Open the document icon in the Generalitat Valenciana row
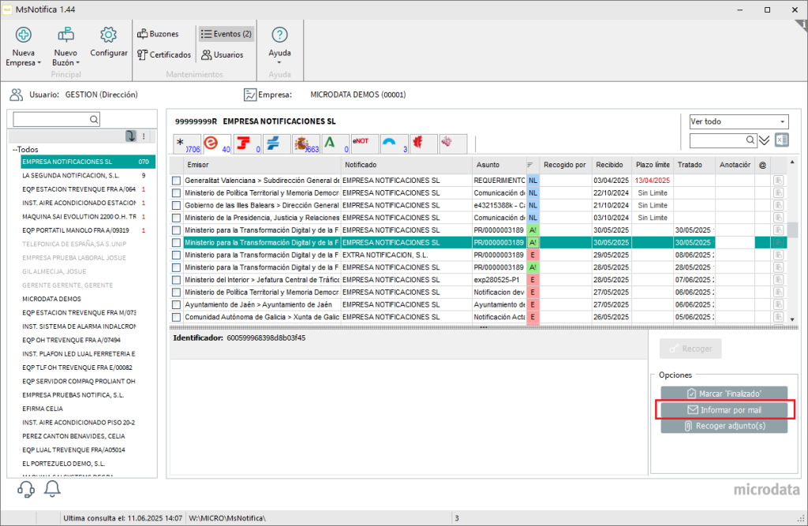The height and width of the screenshot is (526, 808). point(778,181)
